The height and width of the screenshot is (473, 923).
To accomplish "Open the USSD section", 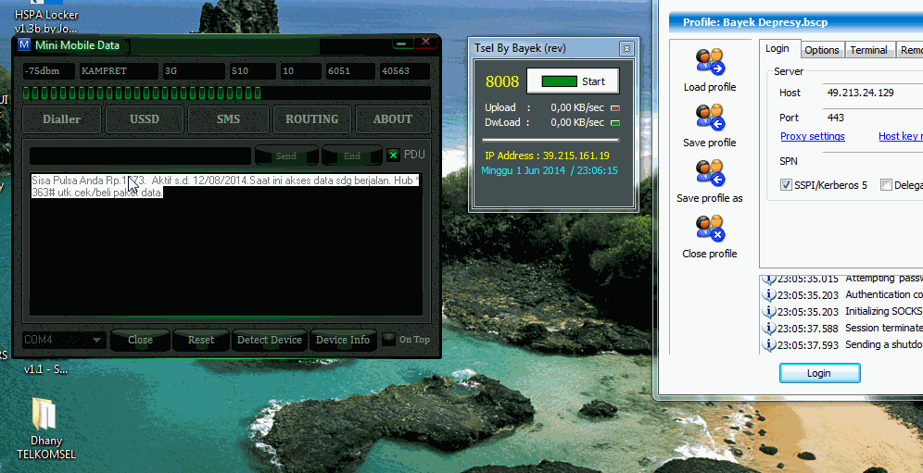I will (x=144, y=119).
